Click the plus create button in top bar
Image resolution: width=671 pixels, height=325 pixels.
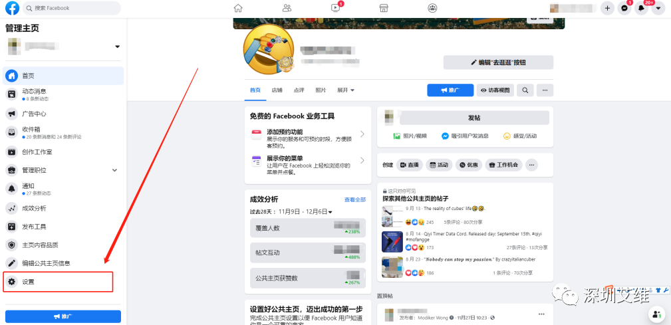tap(607, 8)
